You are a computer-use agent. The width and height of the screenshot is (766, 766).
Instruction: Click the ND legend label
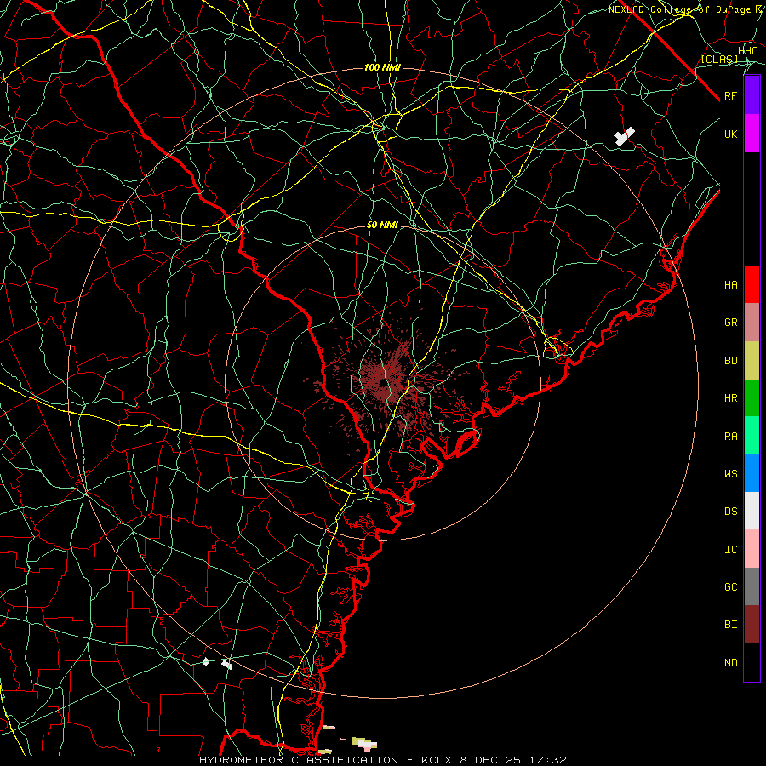pos(730,663)
